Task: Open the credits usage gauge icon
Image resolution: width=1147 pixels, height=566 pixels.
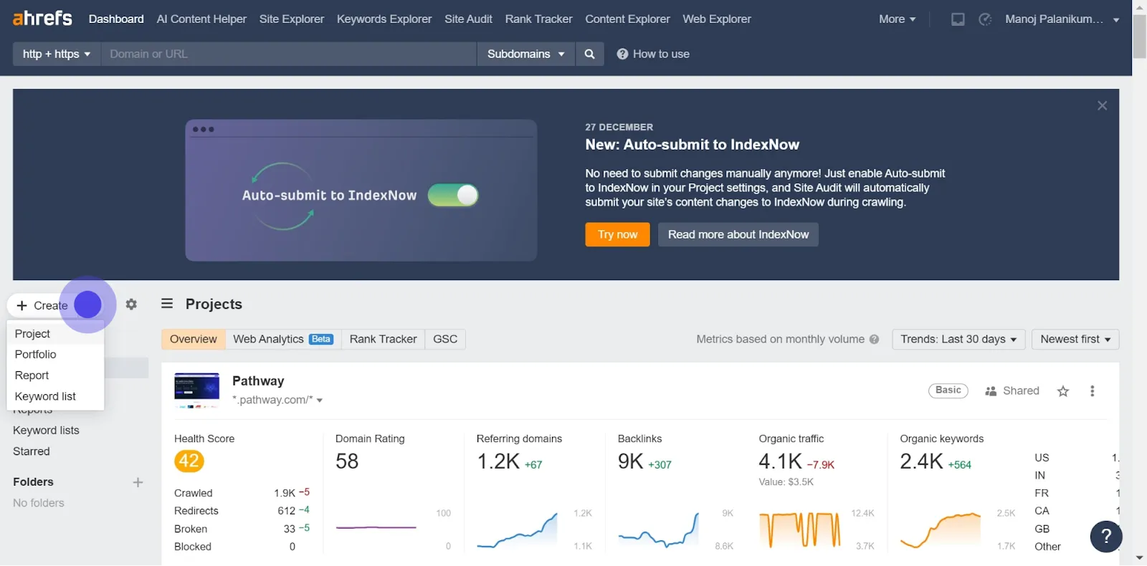Action: click(985, 19)
